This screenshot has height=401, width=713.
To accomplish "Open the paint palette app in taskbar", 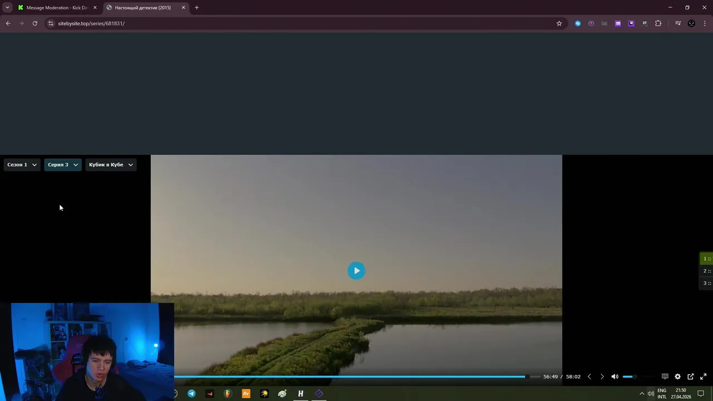I will (282, 394).
